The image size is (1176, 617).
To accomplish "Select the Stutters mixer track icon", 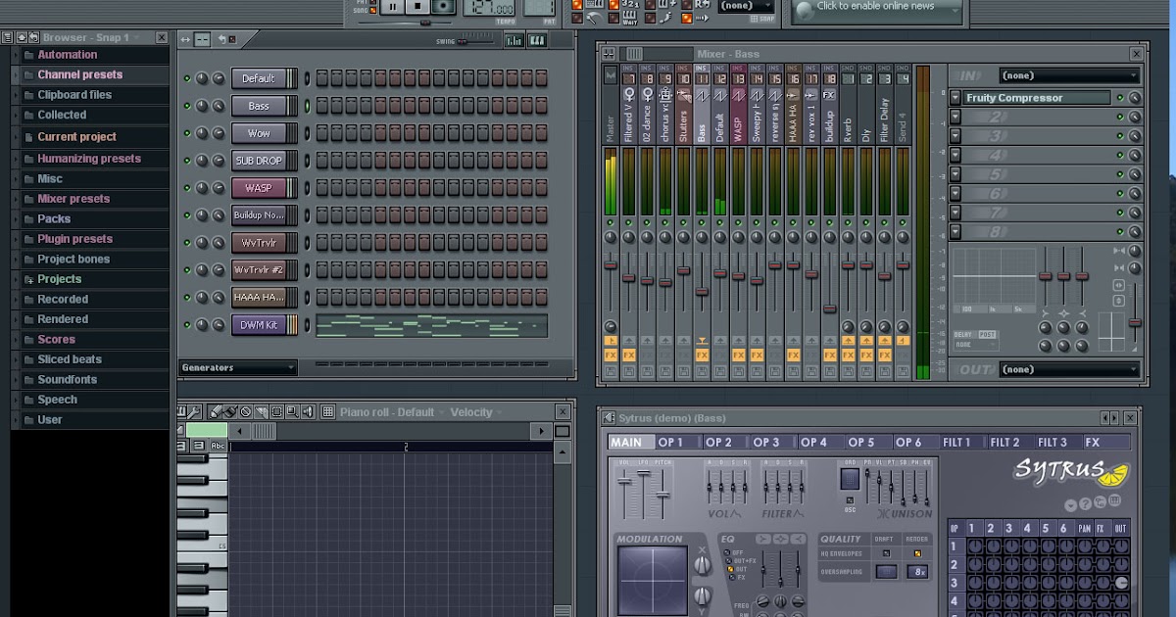I will click(684, 94).
